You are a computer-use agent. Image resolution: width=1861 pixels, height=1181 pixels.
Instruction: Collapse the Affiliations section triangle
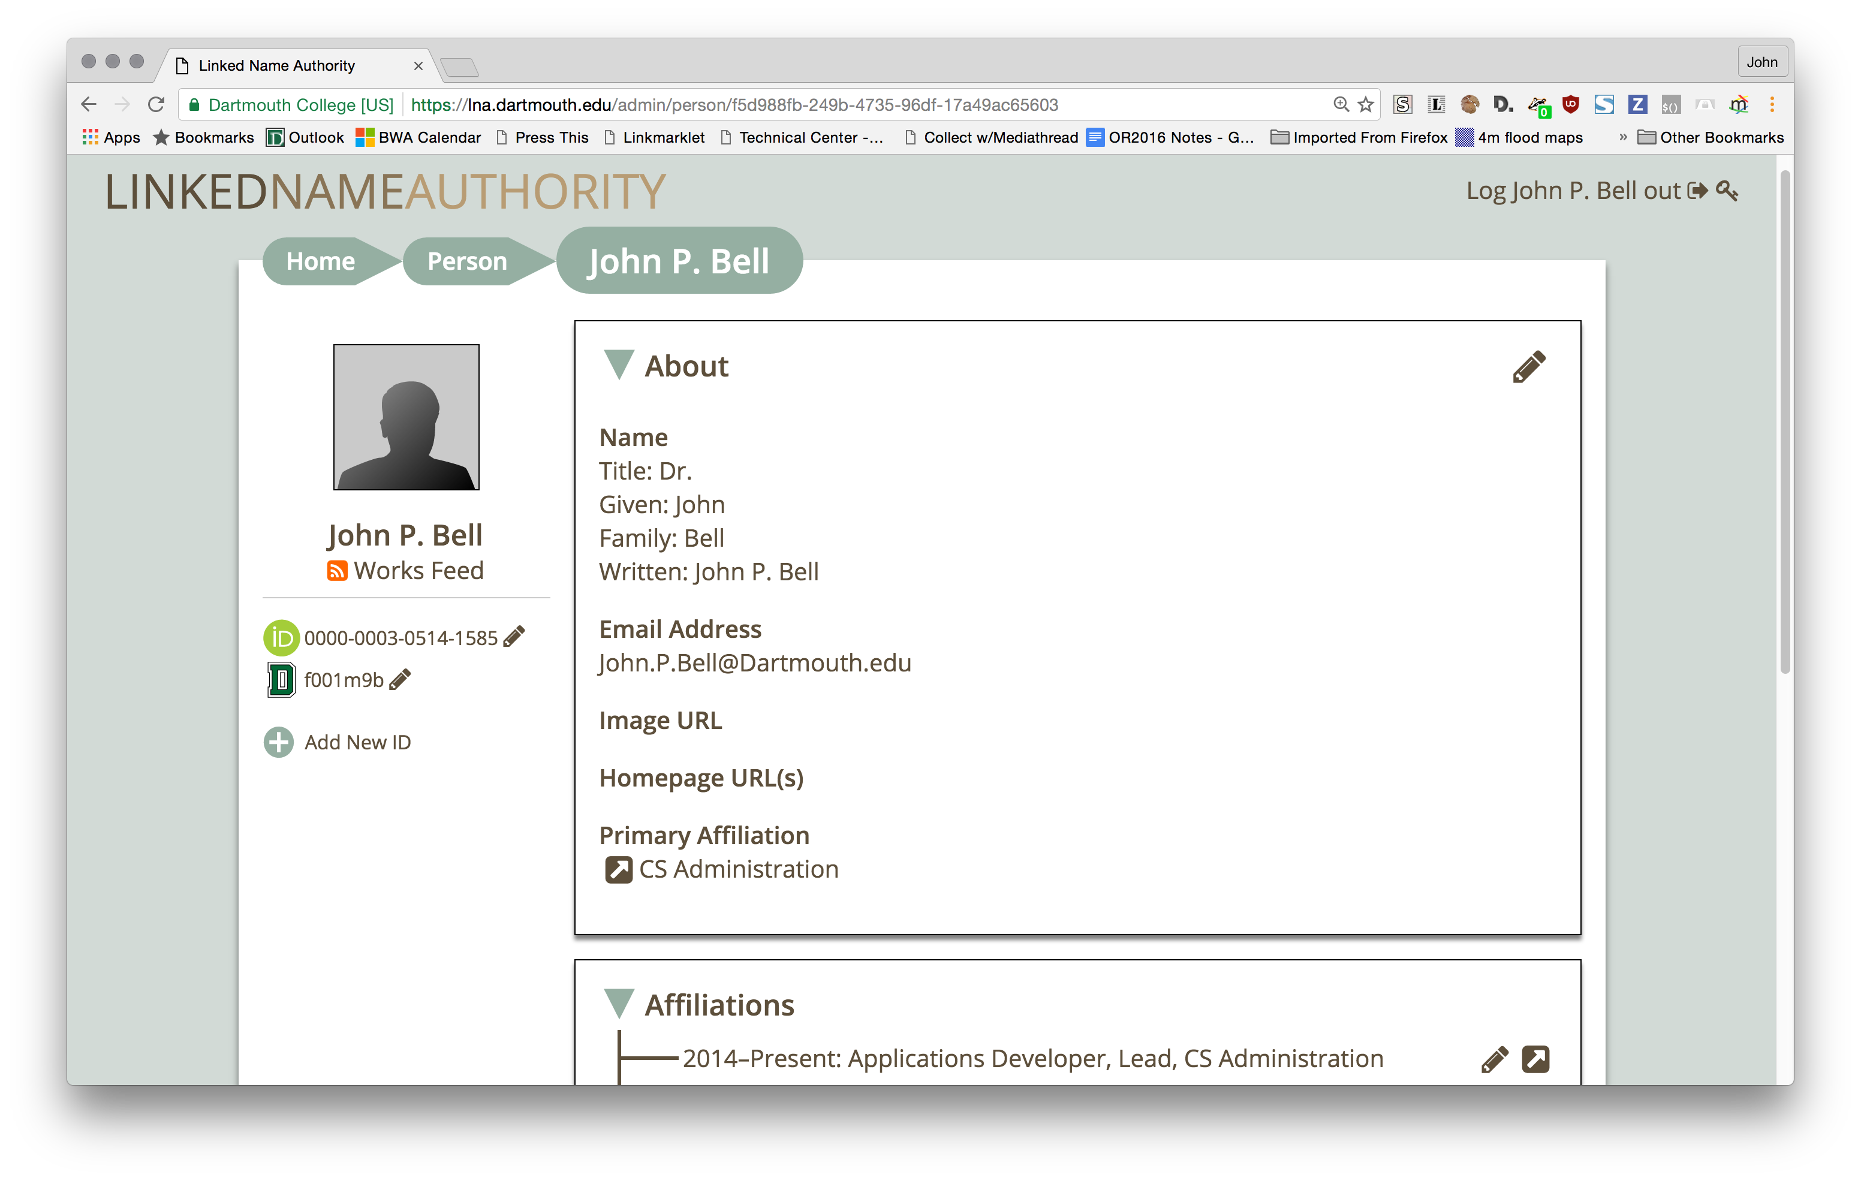pyautogui.click(x=618, y=1003)
